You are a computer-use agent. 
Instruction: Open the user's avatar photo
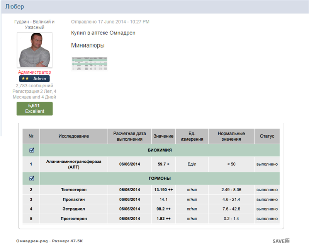(x=34, y=50)
